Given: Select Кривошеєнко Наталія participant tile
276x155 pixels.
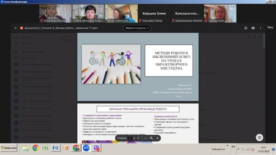Looking at the screenshot, I should (x=187, y=13).
